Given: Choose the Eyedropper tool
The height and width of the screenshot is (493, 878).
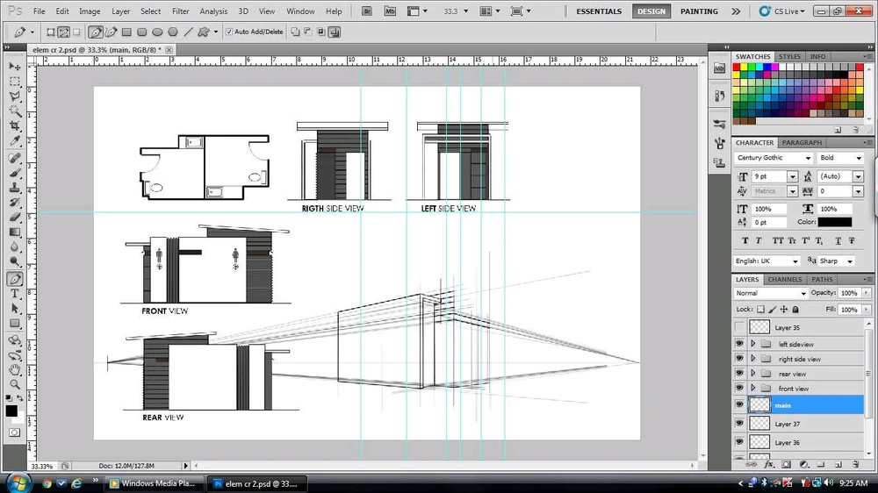Looking at the screenshot, I should pyautogui.click(x=15, y=141).
